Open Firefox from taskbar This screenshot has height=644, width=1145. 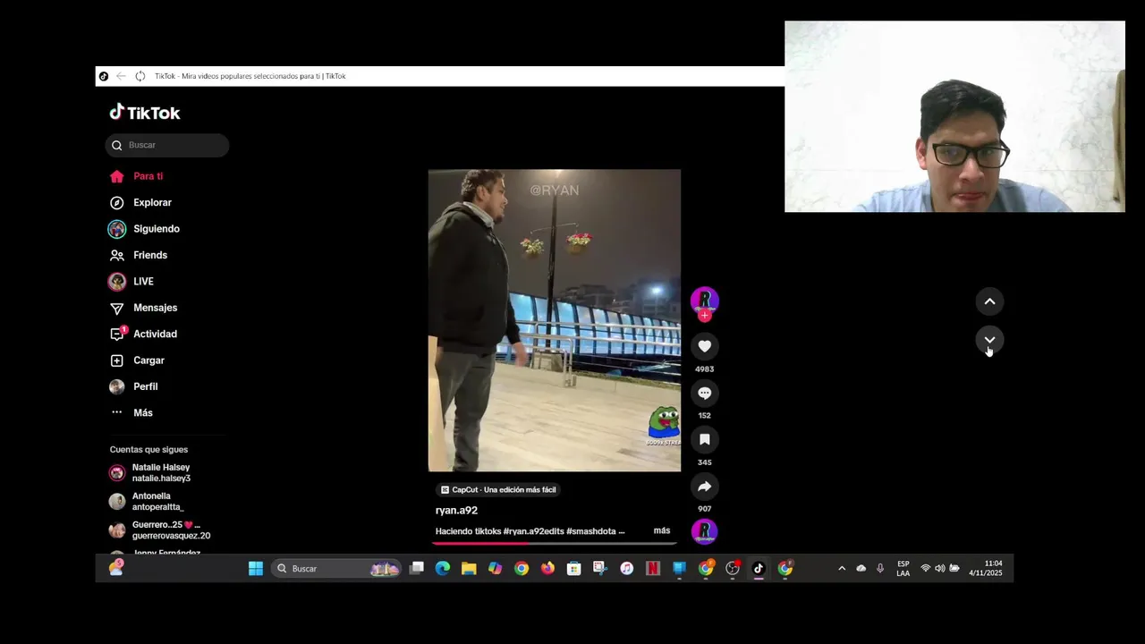[547, 569]
